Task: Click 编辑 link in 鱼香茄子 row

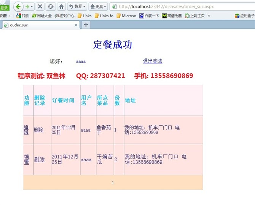Action: tap(26, 130)
